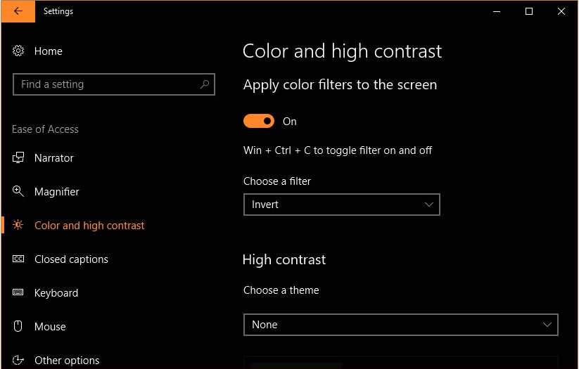
Task: Expand the Choose a theme dropdown showing None
Action: click(x=400, y=325)
